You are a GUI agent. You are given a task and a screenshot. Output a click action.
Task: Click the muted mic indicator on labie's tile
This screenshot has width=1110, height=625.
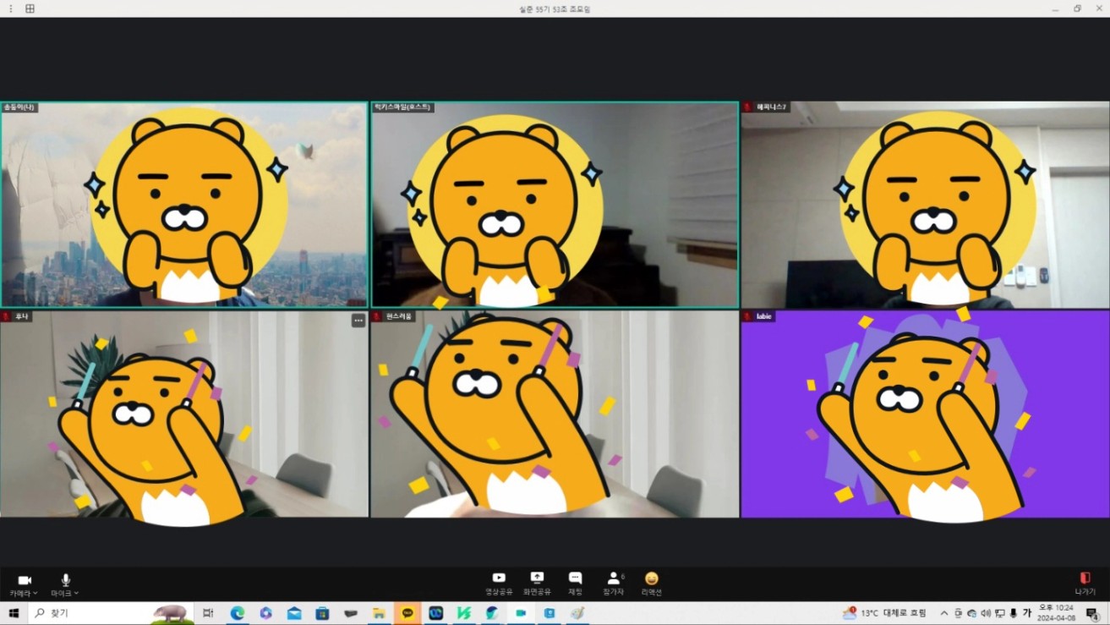tap(747, 316)
